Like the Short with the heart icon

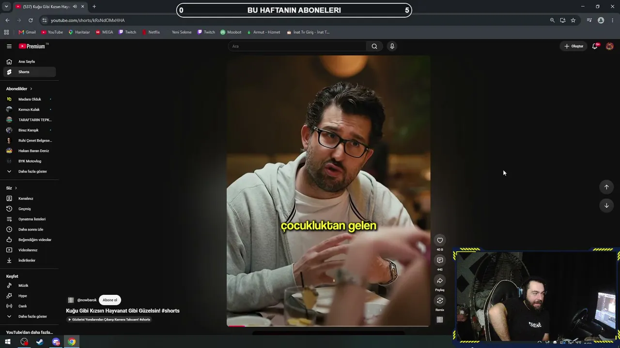pos(440,240)
